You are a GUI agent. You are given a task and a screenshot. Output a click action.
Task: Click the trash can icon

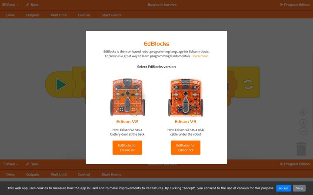click(301, 149)
